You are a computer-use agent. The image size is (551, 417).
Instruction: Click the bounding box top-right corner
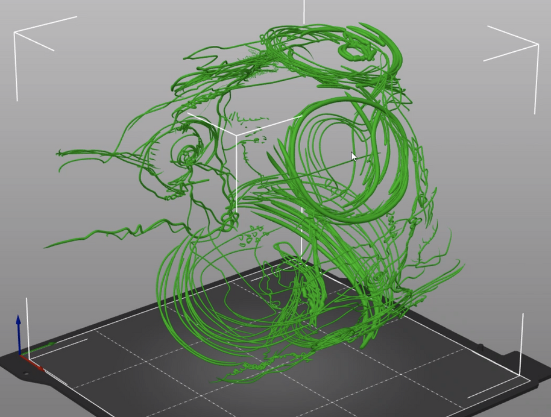coord(537,44)
